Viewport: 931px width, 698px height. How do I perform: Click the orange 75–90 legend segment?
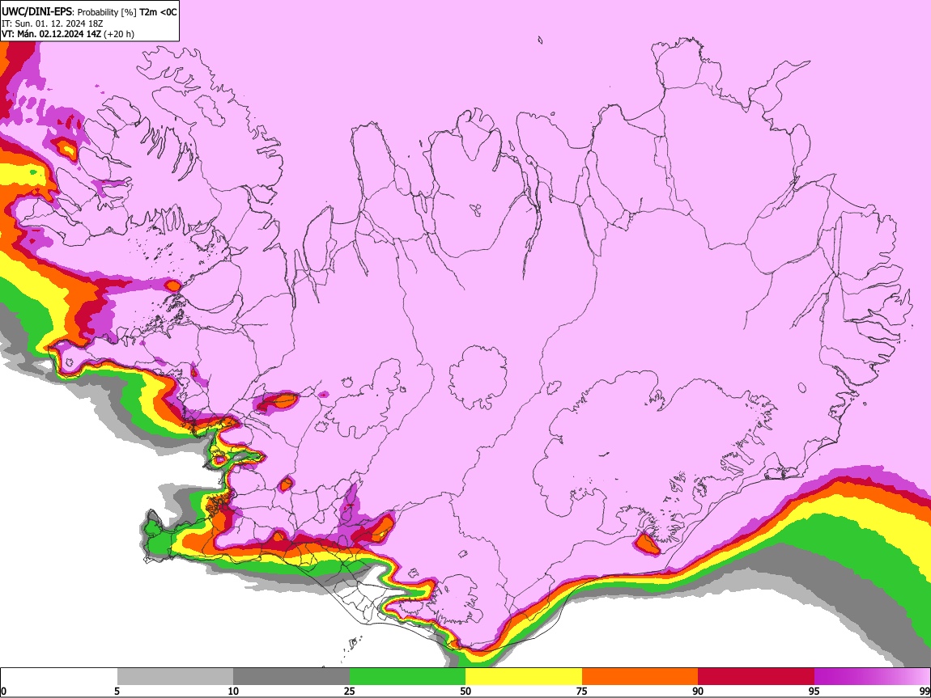pyautogui.click(x=640, y=677)
